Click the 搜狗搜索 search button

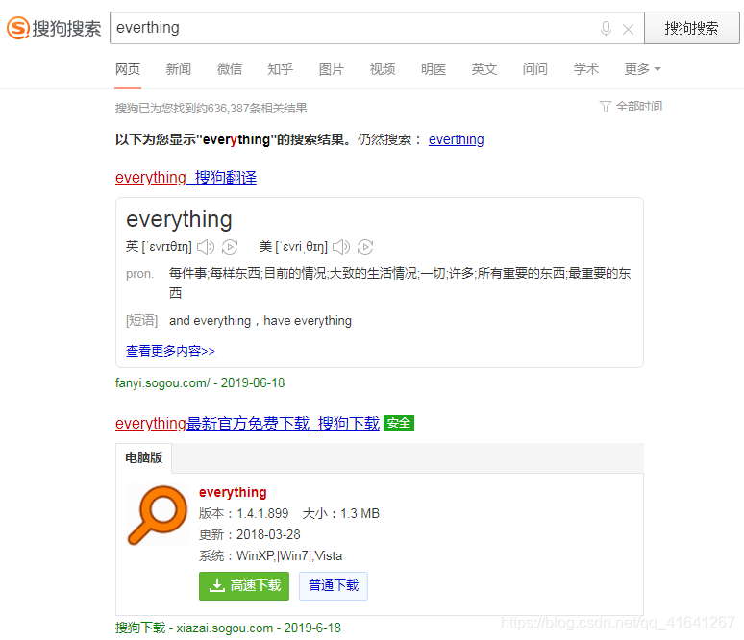point(691,28)
